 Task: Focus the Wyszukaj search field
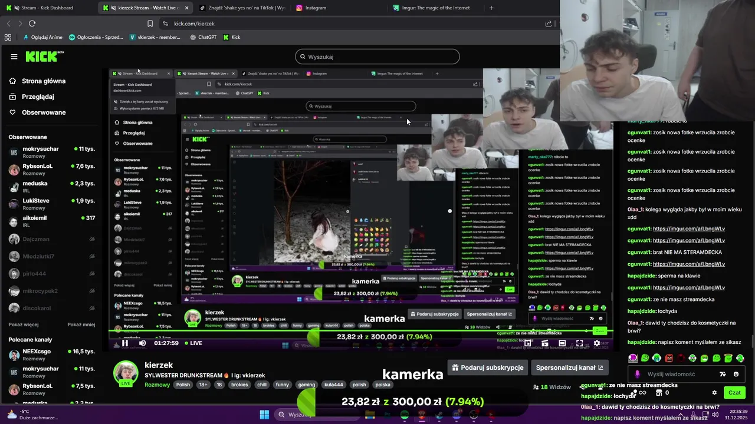[x=377, y=57]
